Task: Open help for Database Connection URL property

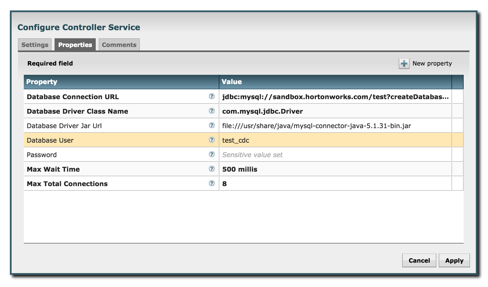Action: 212,97
